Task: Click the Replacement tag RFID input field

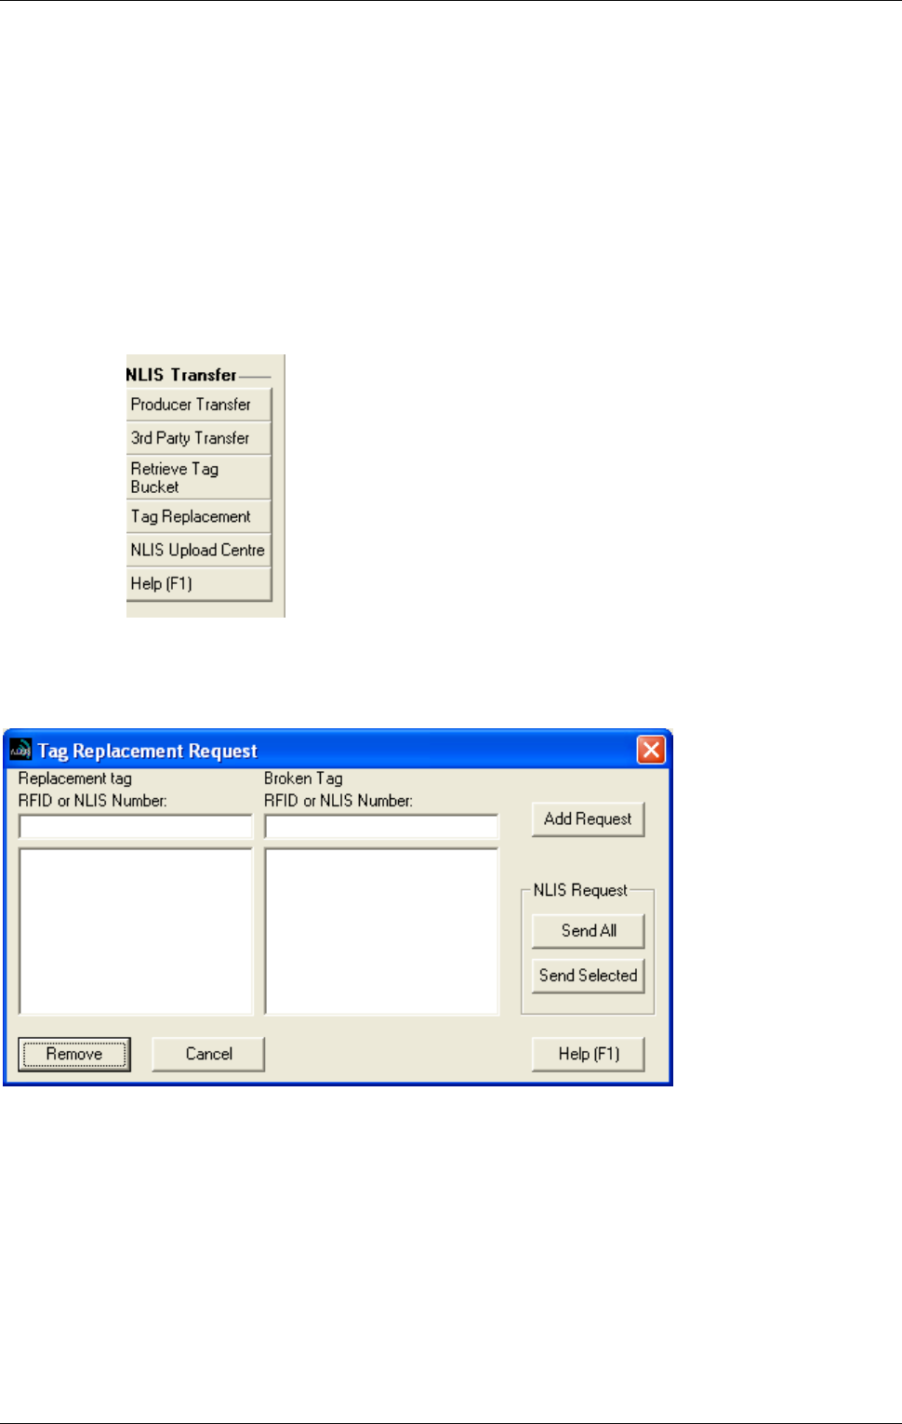Action: 136,827
